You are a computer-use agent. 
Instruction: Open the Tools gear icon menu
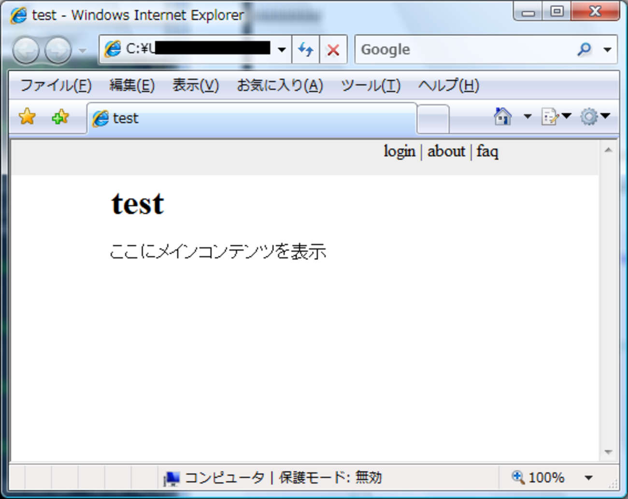pos(589,117)
